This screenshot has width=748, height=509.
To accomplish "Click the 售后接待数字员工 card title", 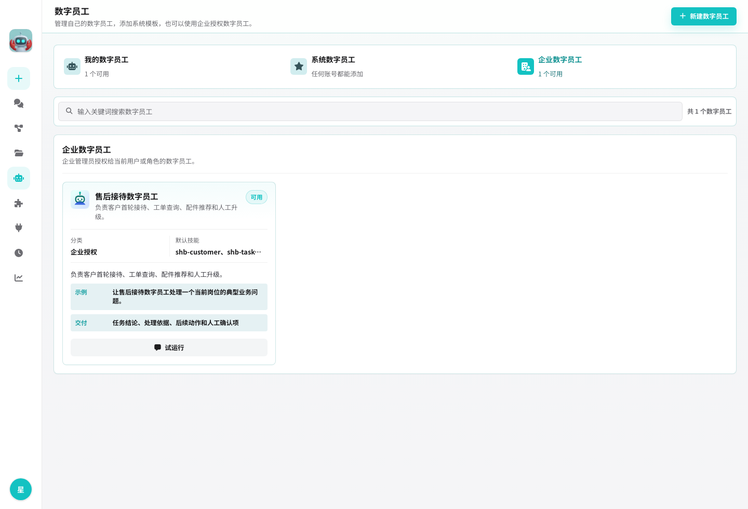I will click(x=127, y=196).
